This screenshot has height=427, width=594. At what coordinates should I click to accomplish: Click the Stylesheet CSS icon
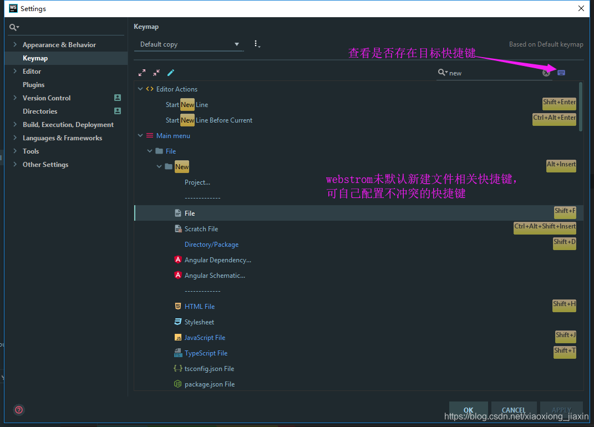[x=177, y=322]
